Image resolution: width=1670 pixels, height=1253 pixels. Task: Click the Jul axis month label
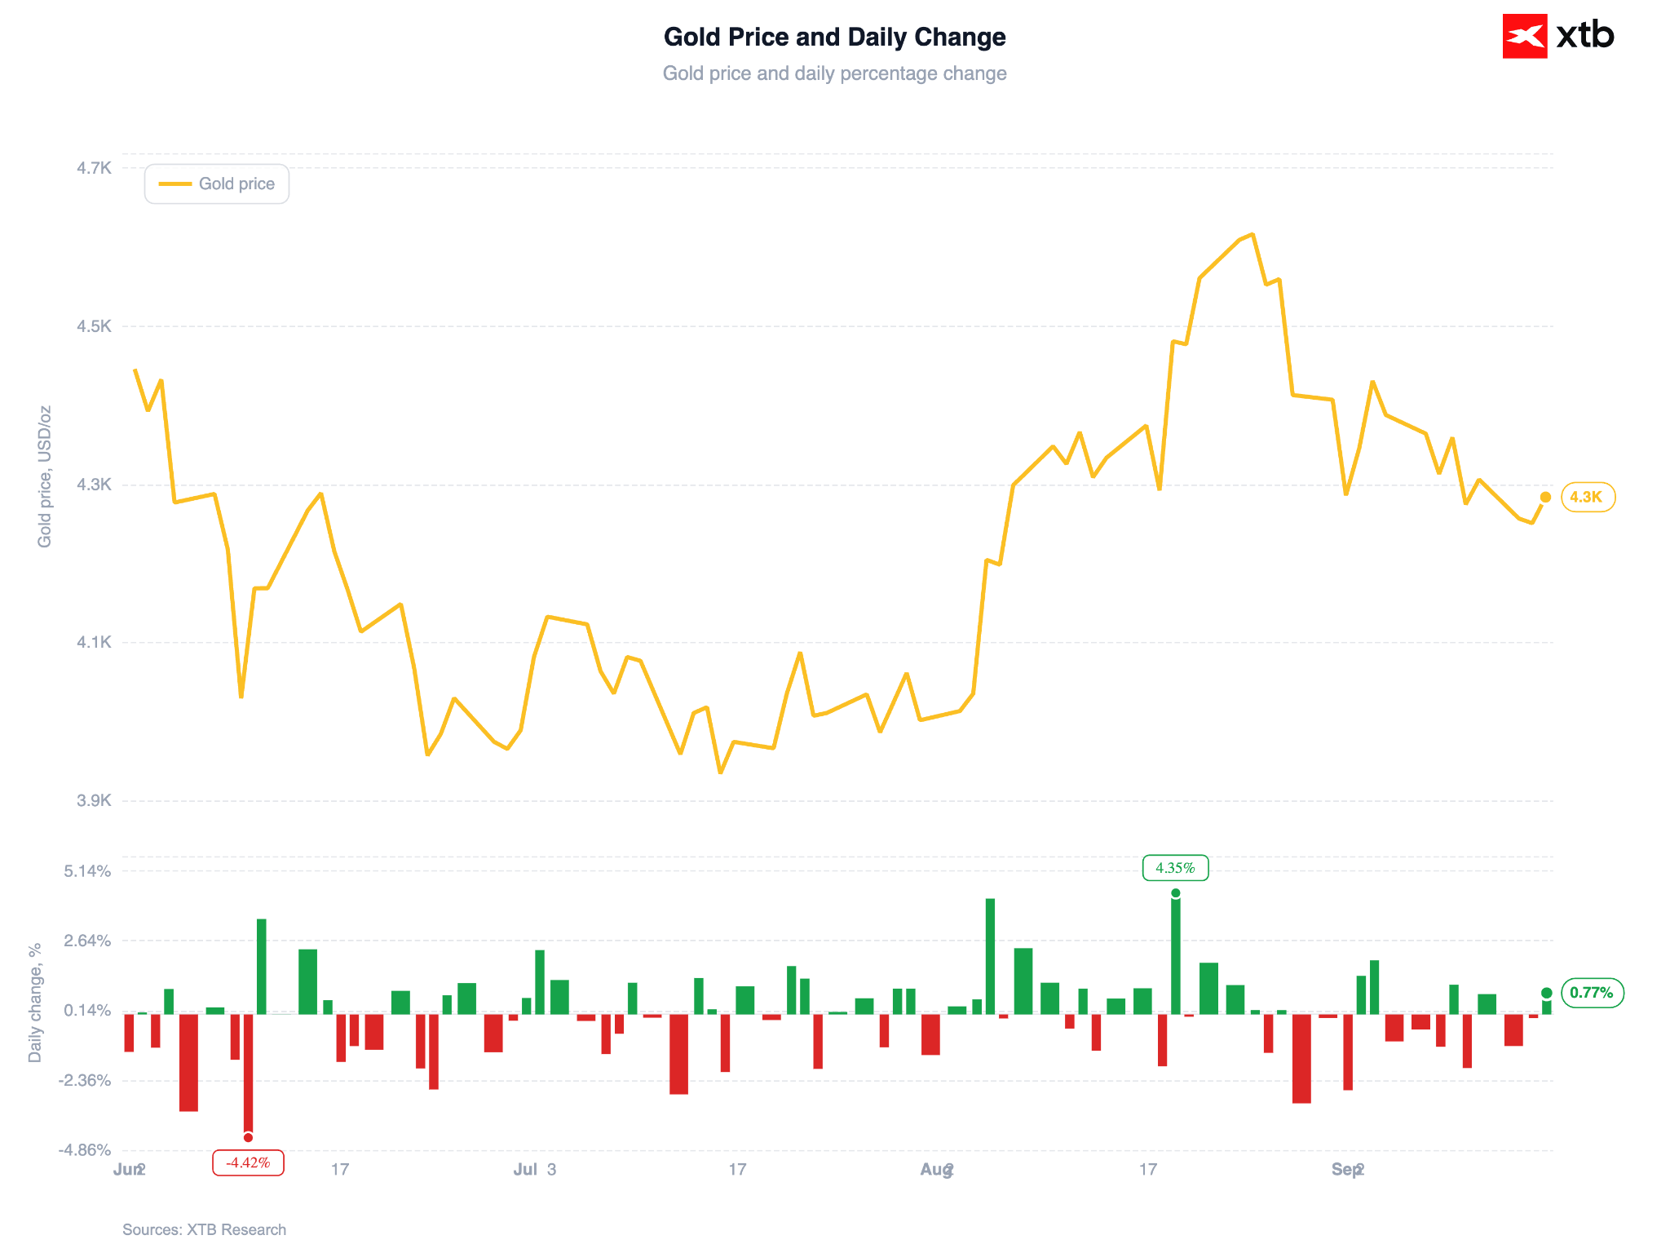tap(525, 1170)
